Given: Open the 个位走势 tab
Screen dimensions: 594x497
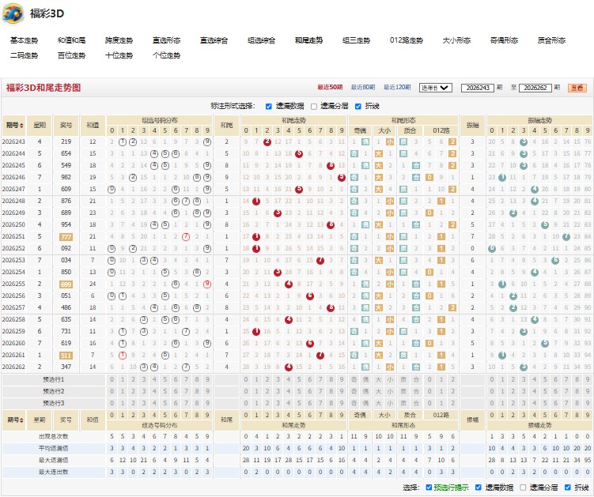Looking at the screenshot, I should [x=166, y=55].
